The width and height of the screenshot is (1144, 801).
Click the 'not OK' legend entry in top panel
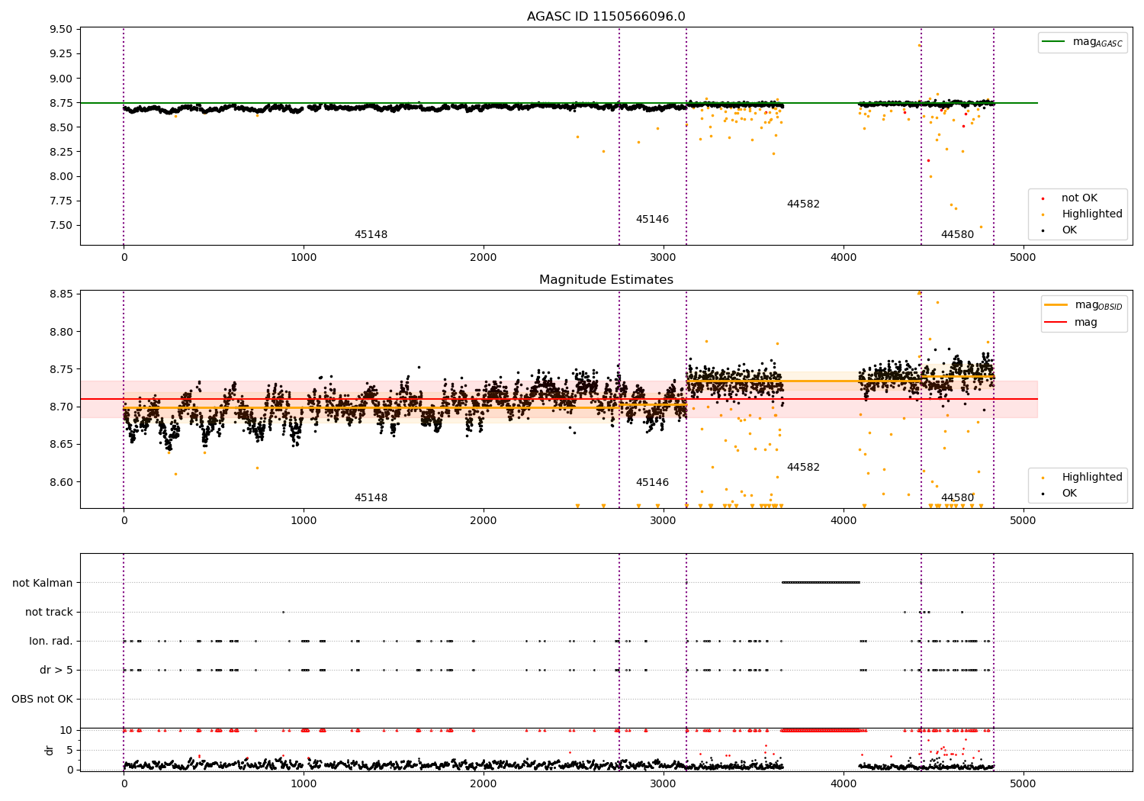[1079, 198]
